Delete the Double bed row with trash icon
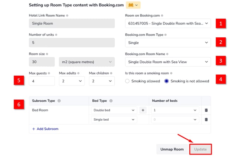 pos(206,110)
